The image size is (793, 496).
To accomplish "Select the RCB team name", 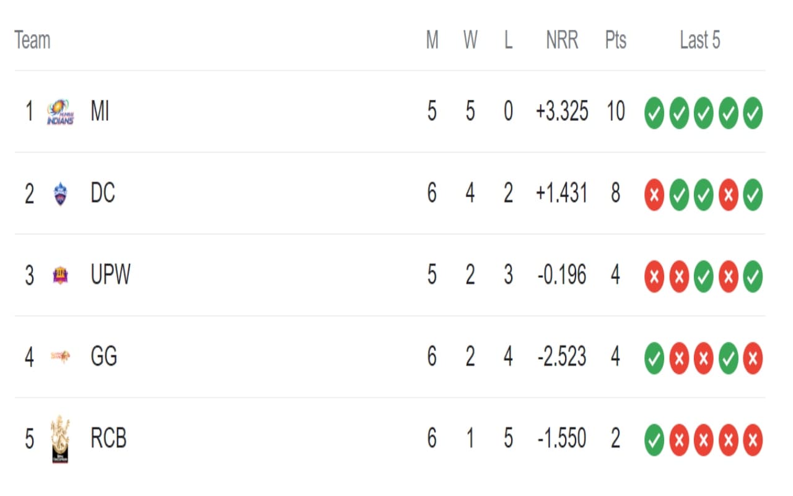I will coord(108,439).
